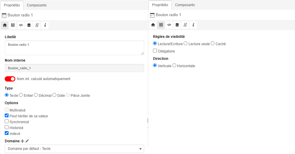Click the code brackets icon in the left panel
Image resolution: width=295 pixels, height=154 pixels.
(21, 25)
